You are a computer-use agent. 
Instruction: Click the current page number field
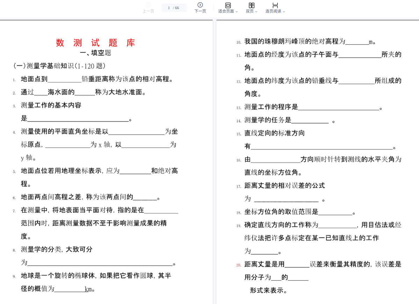coord(169,8)
